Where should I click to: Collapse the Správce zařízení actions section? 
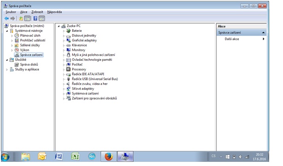263,33
